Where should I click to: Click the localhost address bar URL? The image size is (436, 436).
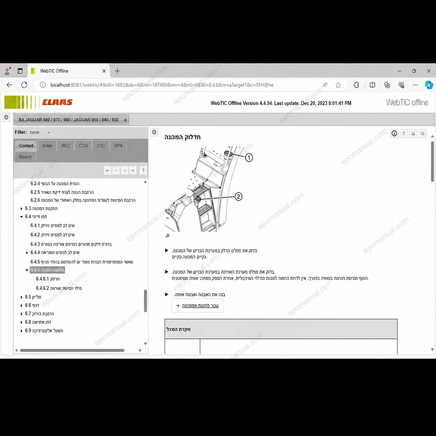pyautogui.click(x=162, y=85)
